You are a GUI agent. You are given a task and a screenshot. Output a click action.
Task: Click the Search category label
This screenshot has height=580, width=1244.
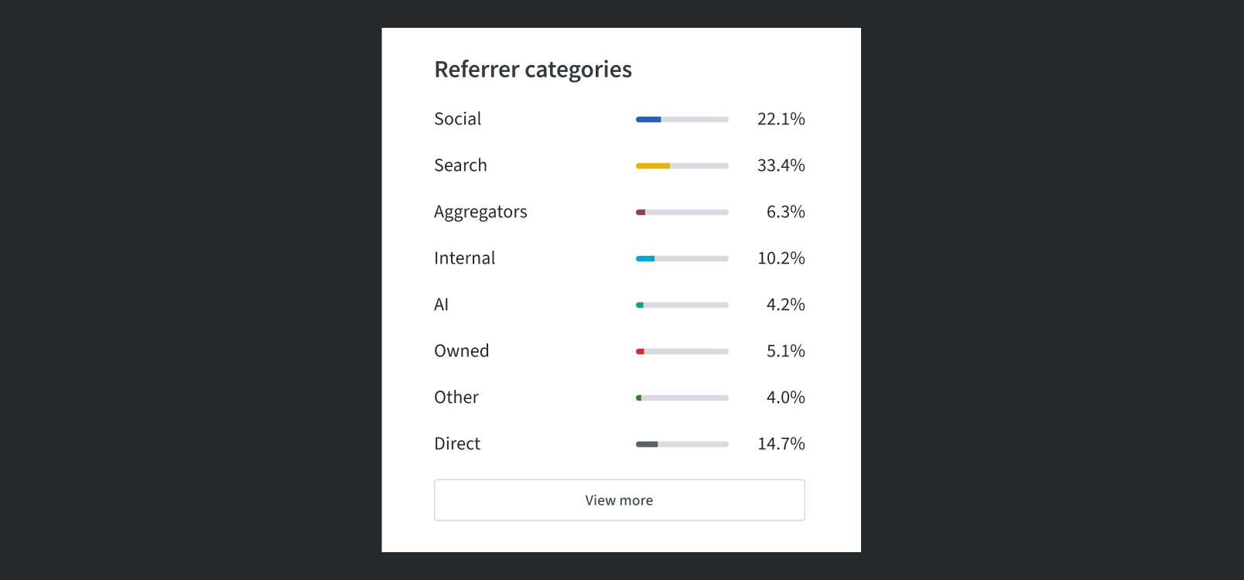coord(460,165)
